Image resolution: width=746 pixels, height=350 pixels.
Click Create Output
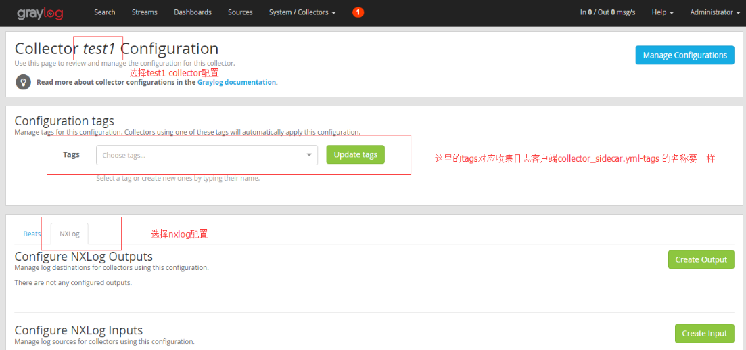[701, 259]
